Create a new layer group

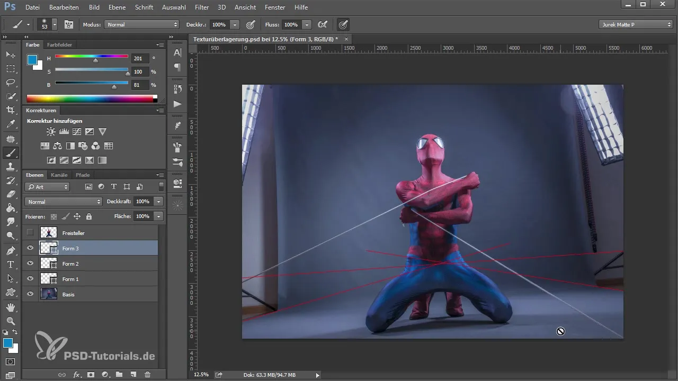coord(119,375)
